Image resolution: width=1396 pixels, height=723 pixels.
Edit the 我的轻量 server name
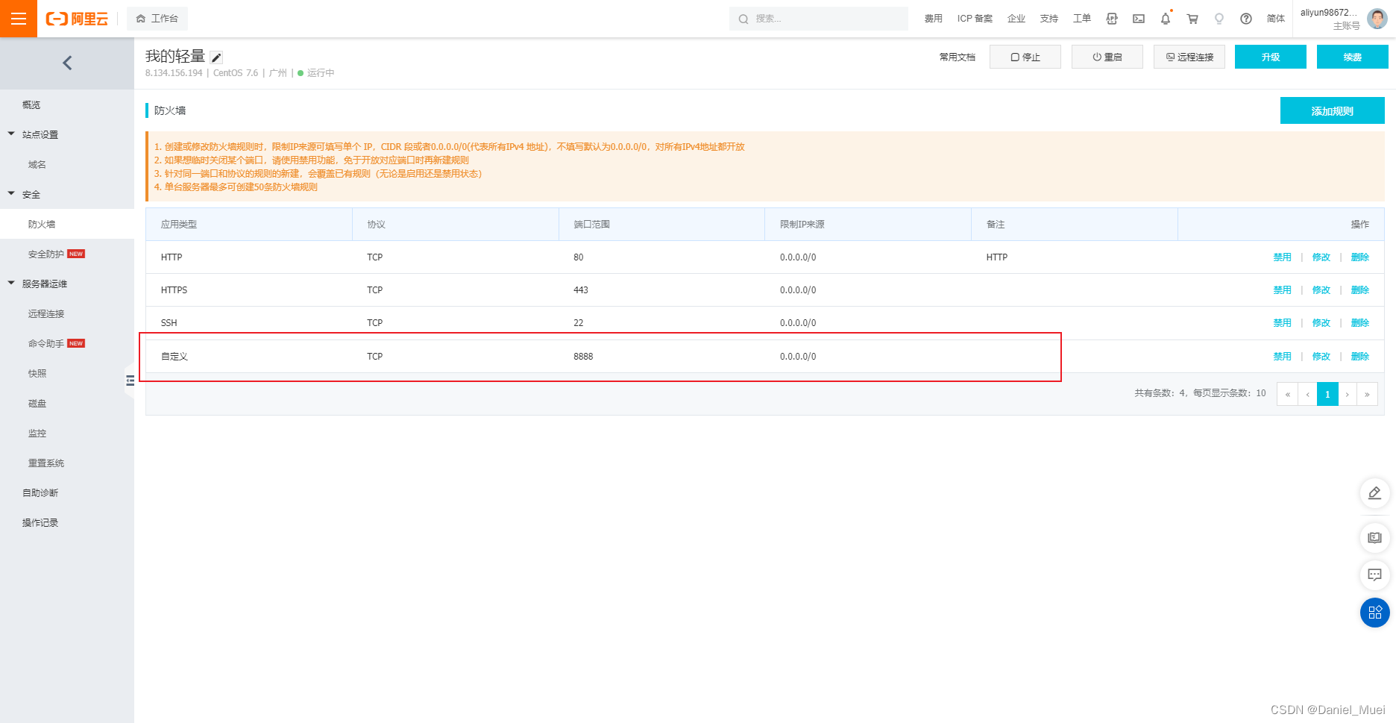(216, 57)
